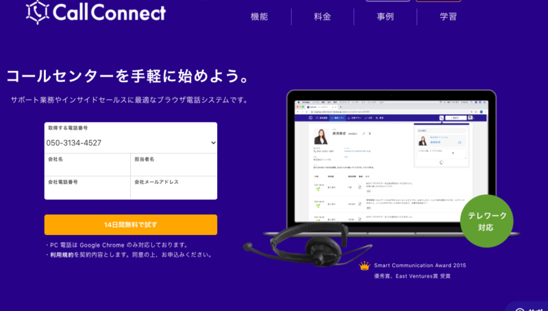Image resolution: width=548 pixels, height=311 pixels.
Task: Click the orange outlined button at the top
Action: point(438,1)
